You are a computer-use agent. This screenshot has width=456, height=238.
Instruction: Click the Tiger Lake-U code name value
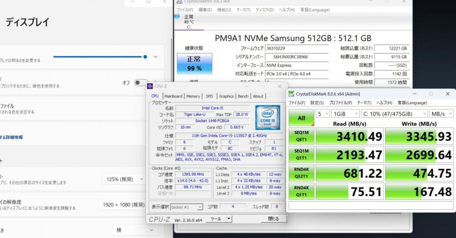pos(195,114)
